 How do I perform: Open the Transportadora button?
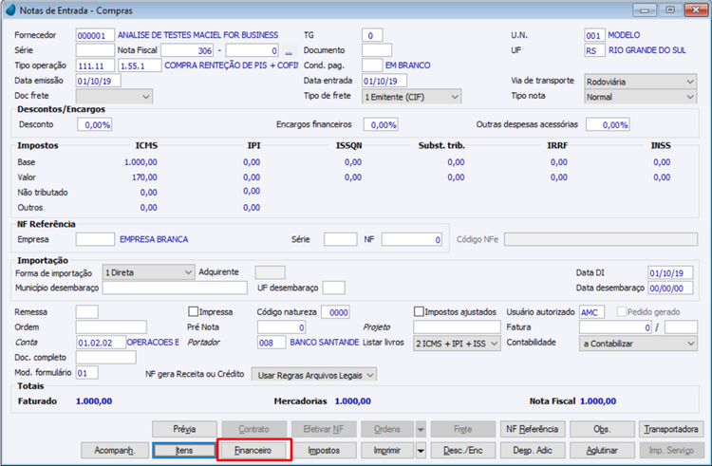(671, 429)
